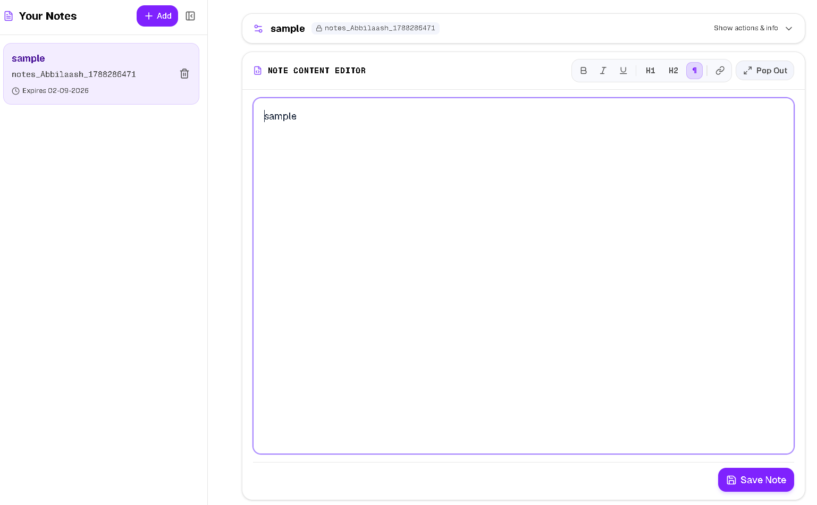Add a new note

[157, 16]
